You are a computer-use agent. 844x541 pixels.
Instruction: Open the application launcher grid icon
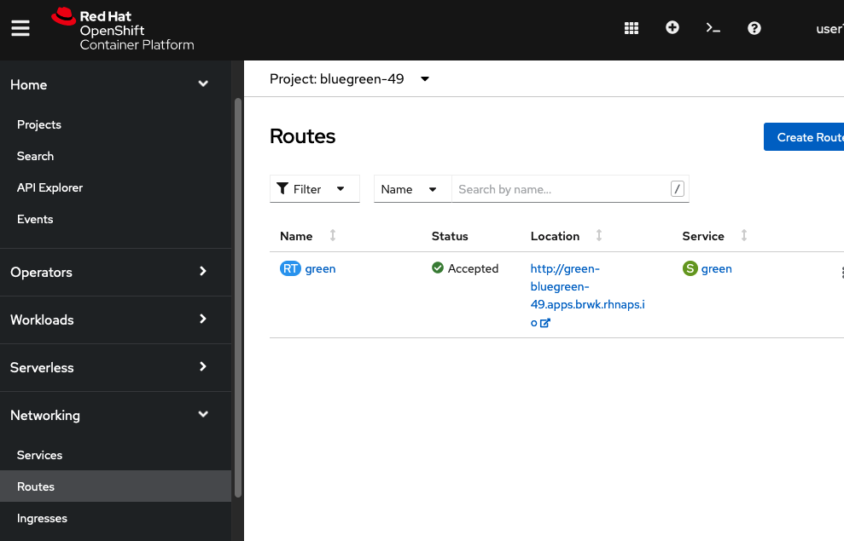(632, 28)
